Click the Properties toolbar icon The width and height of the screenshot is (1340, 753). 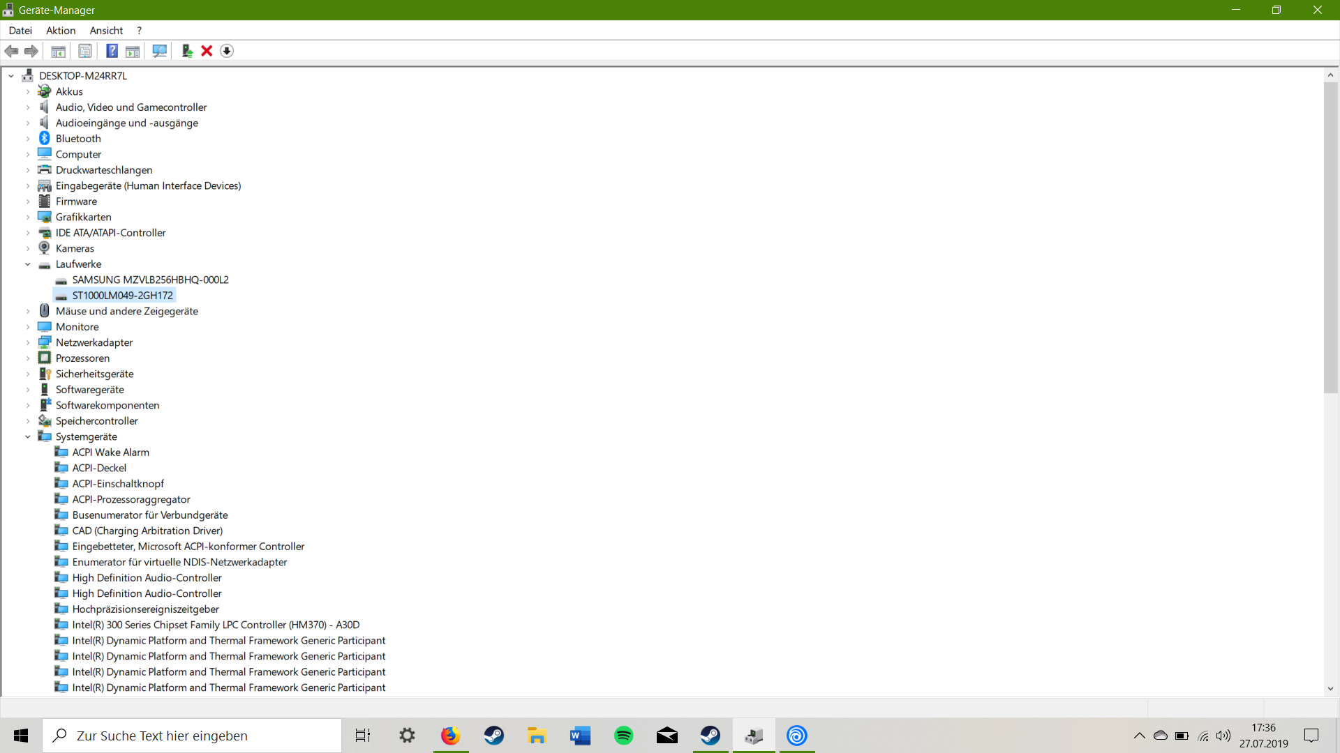click(x=84, y=51)
